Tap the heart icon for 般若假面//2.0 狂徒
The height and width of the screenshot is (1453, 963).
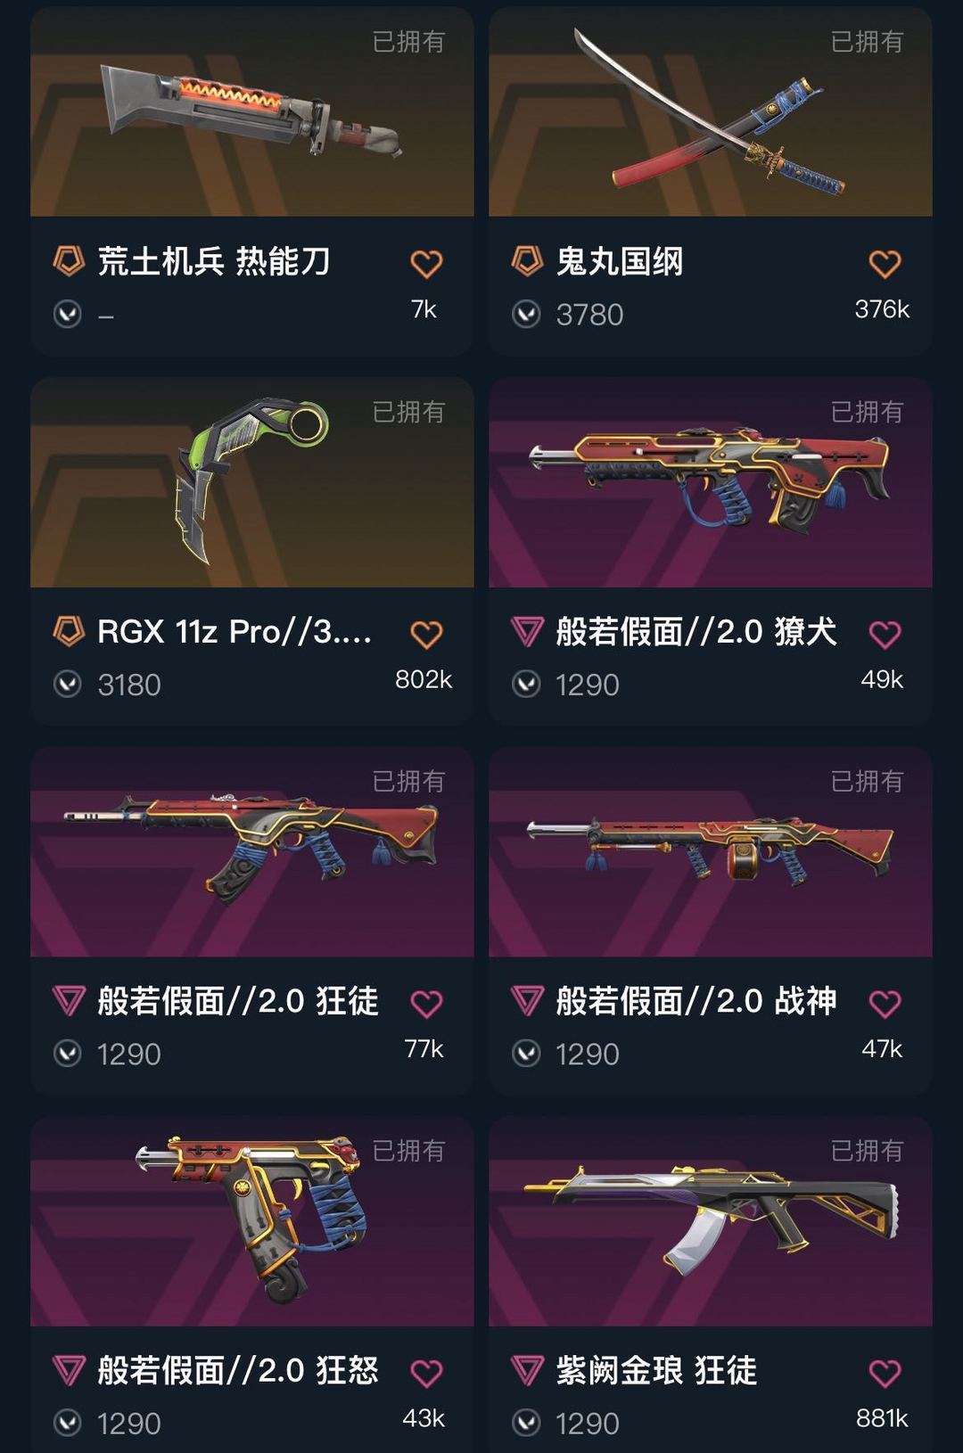pyautogui.click(x=426, y=1004)
